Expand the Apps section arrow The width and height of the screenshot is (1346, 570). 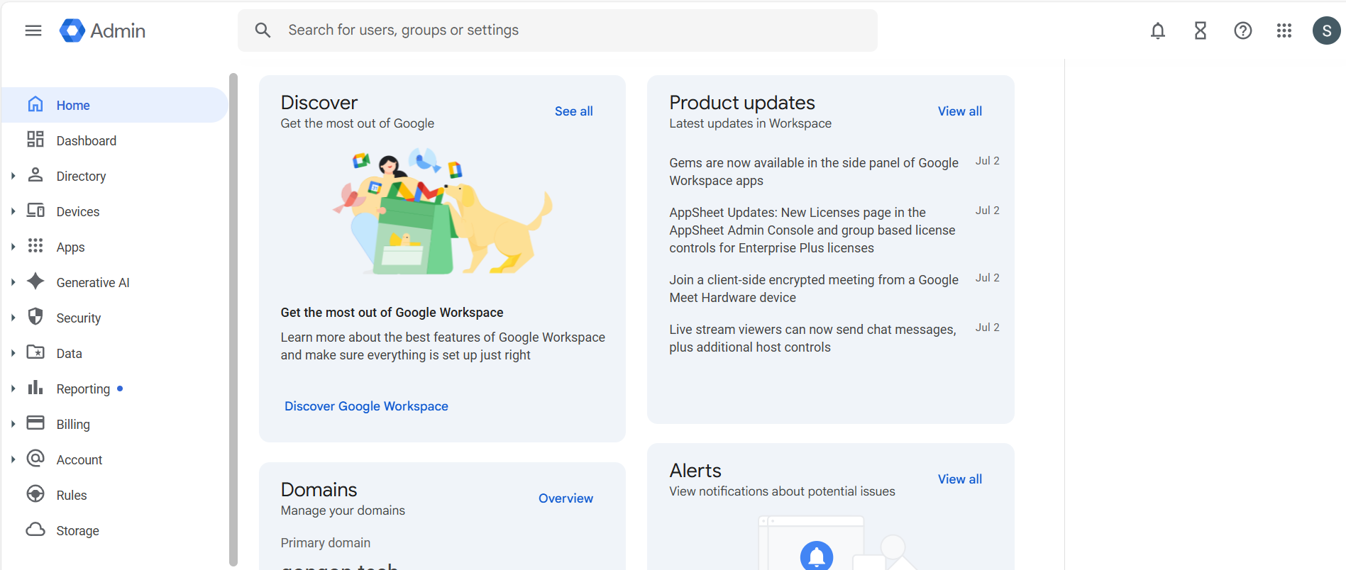tap(13, 247)
